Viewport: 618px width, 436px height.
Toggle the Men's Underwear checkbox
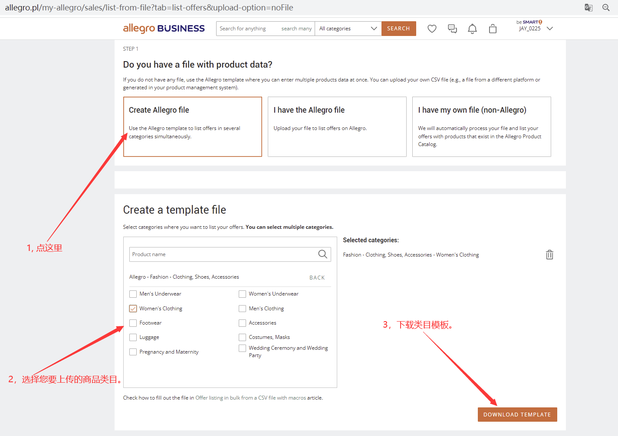133,294
